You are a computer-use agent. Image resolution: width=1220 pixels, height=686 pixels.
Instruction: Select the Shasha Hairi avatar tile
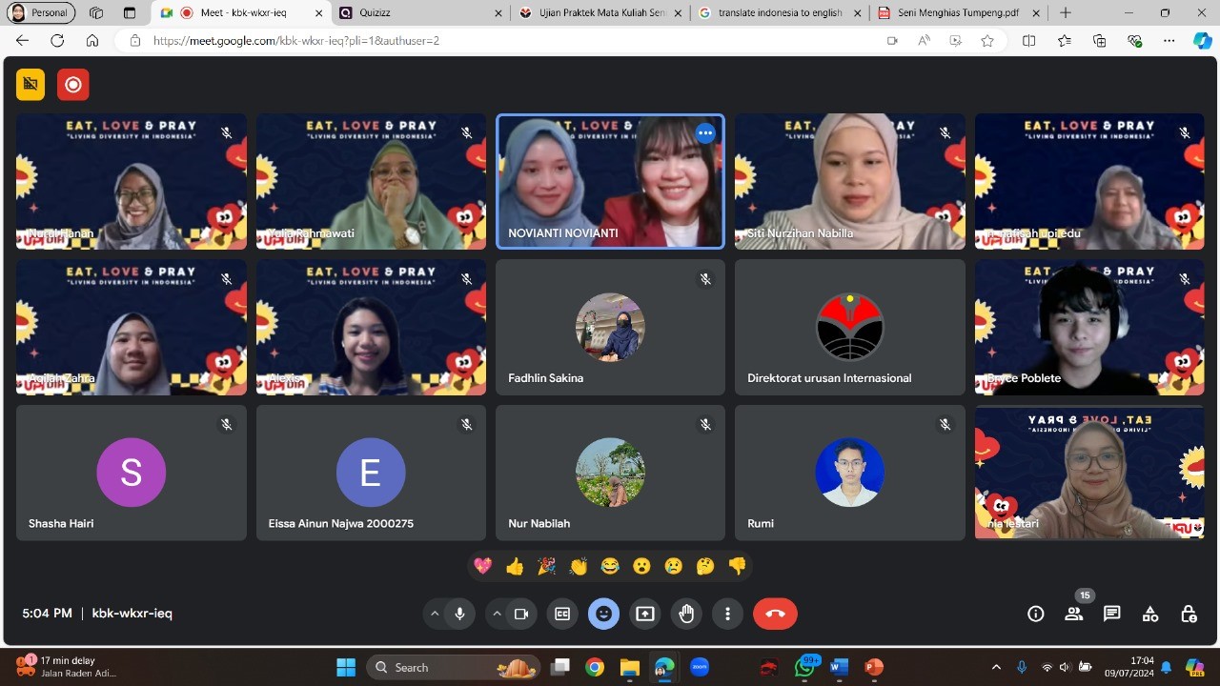tap(132, 473)
